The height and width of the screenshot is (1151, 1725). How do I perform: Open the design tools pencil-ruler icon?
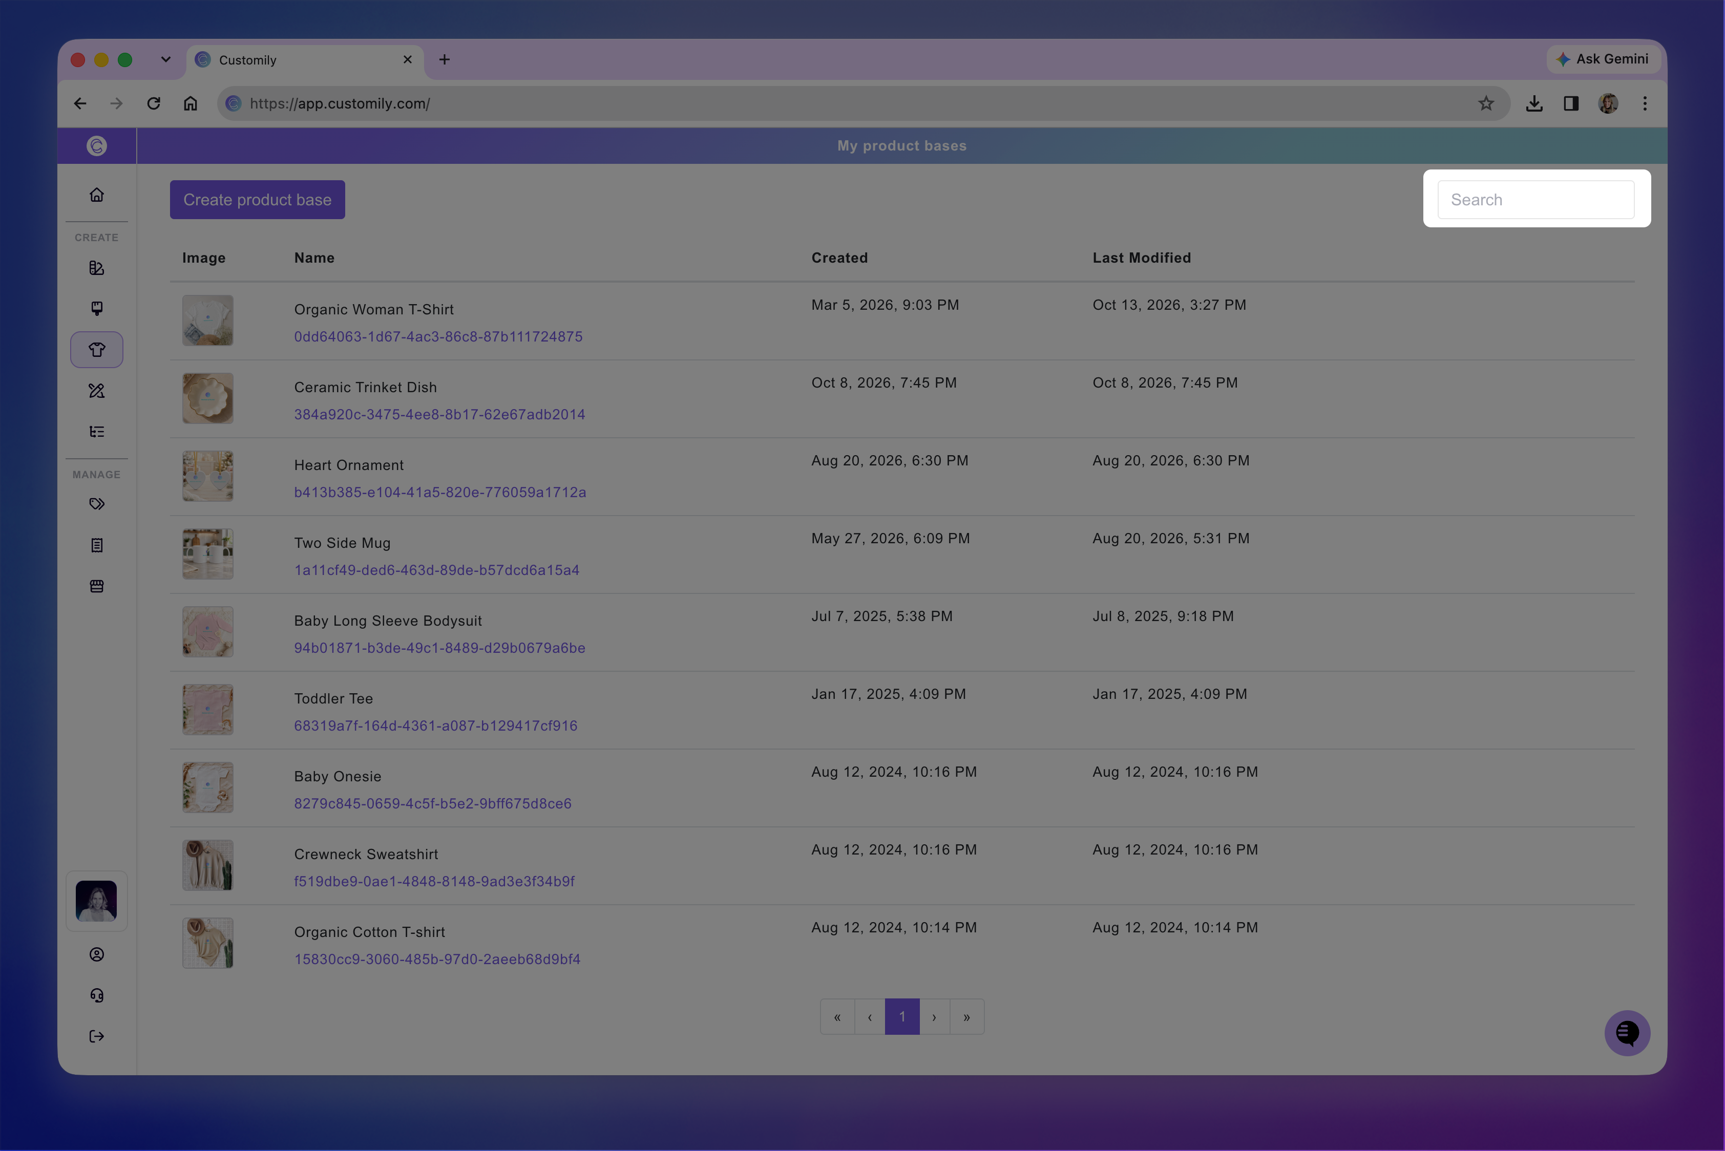point(96,391)
